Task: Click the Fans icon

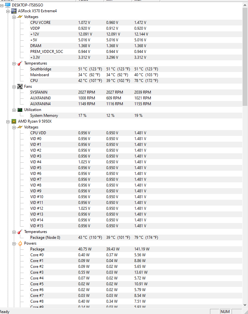Action: tap(20, 86)
